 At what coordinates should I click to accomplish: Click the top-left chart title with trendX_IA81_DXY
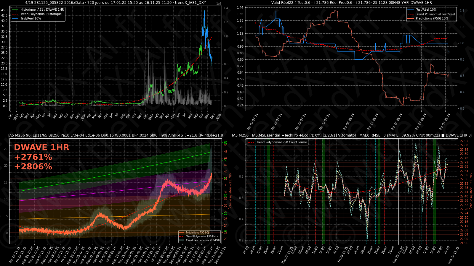tap(116, 3)
